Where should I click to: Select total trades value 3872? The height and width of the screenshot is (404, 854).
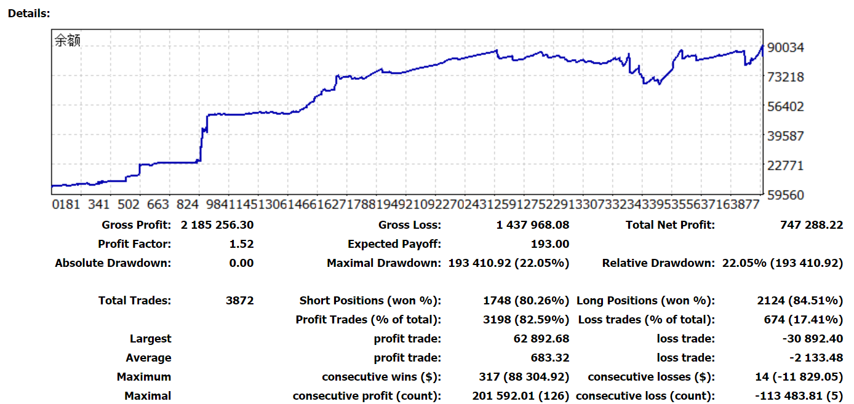coord(240,301)
